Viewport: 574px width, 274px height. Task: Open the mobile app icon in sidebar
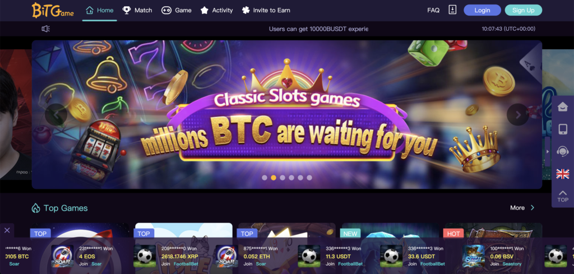pyautogui.click(x=562, y=129)
